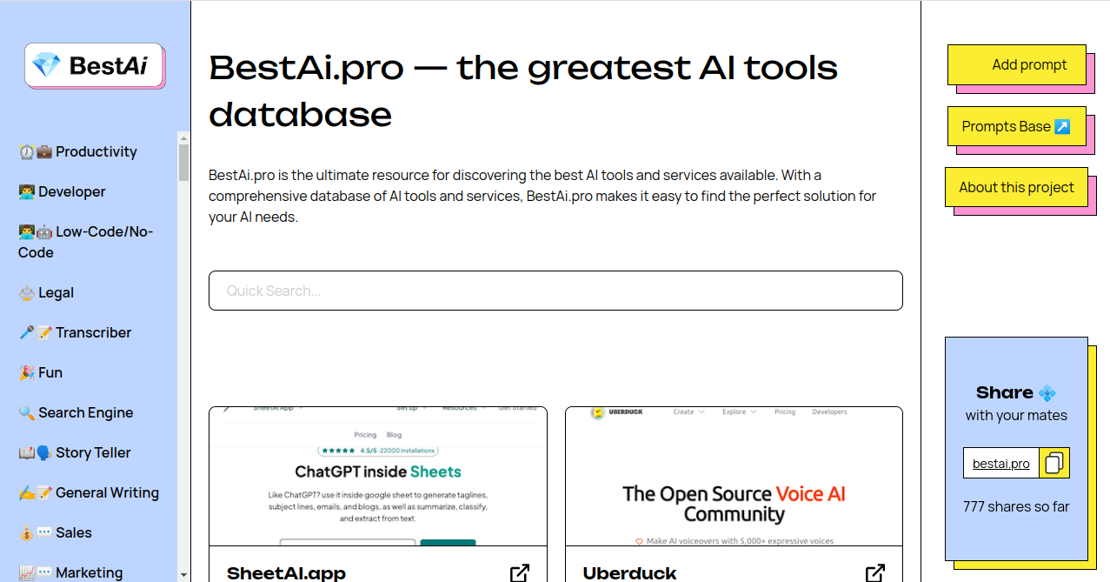Open the Transcriber category

(x=75, y=332)
